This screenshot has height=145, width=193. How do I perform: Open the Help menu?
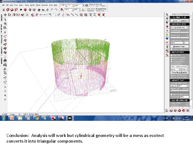click(x=56, y=5)
